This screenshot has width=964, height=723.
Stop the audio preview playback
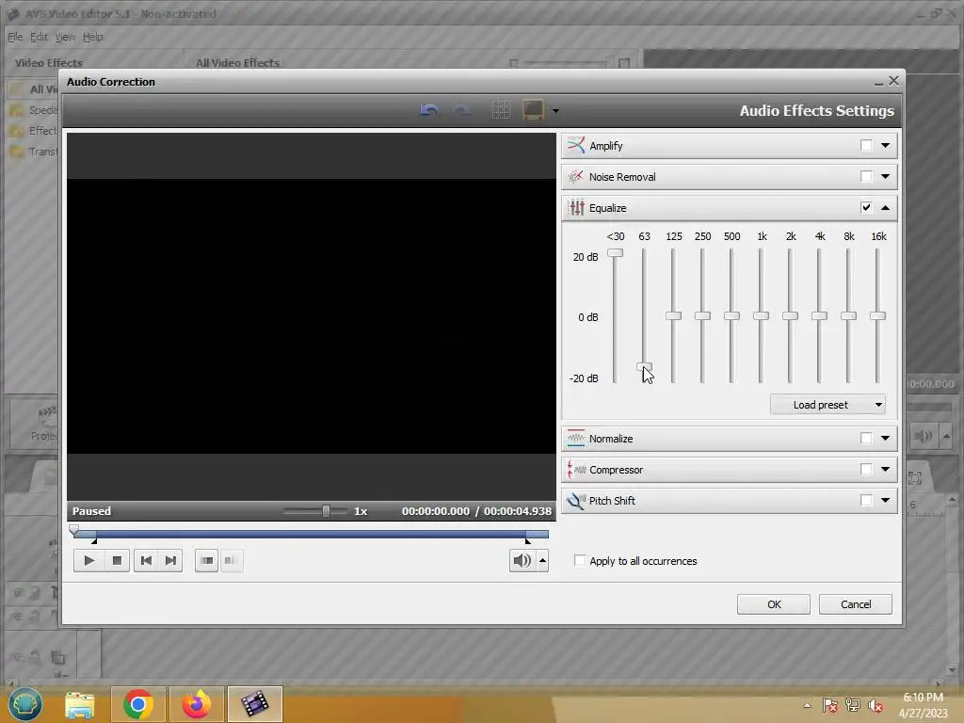[116, 561]
